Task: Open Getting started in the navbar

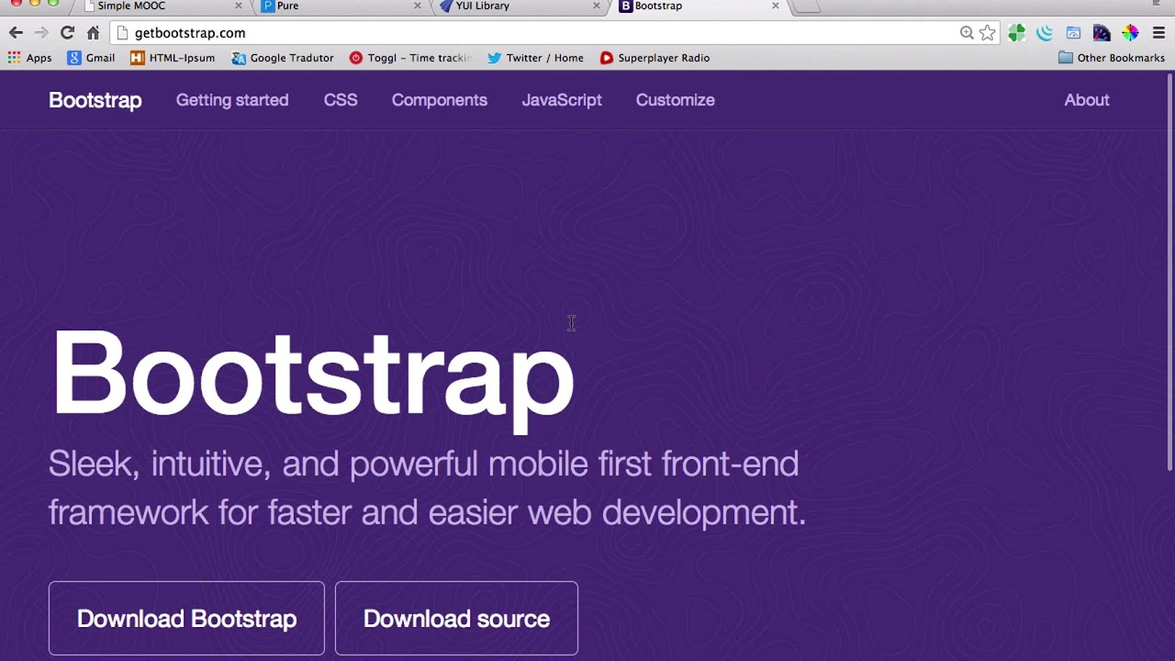Action: (232, 100)
